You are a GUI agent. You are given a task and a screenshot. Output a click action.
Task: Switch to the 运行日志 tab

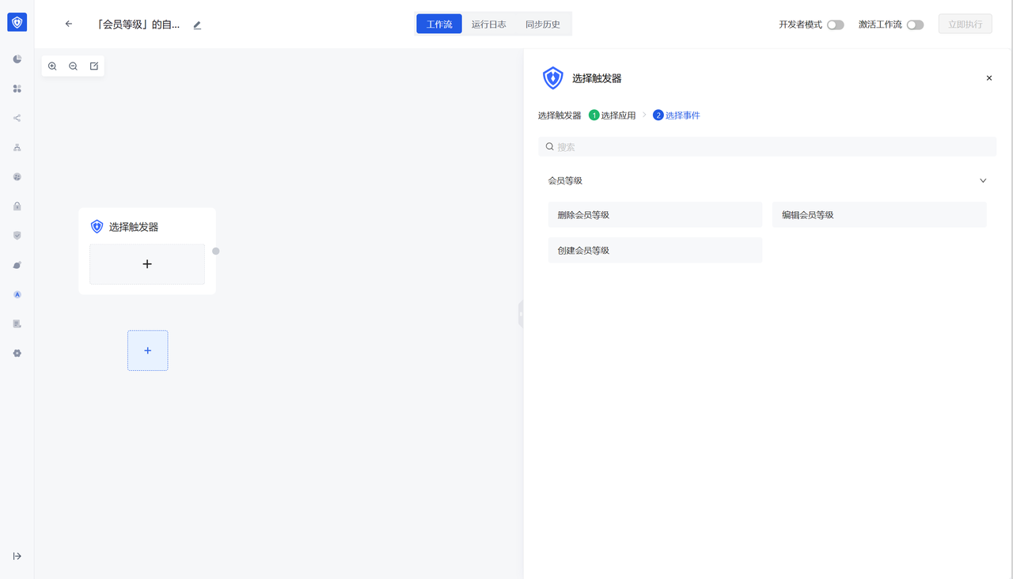tap(488, 25)
